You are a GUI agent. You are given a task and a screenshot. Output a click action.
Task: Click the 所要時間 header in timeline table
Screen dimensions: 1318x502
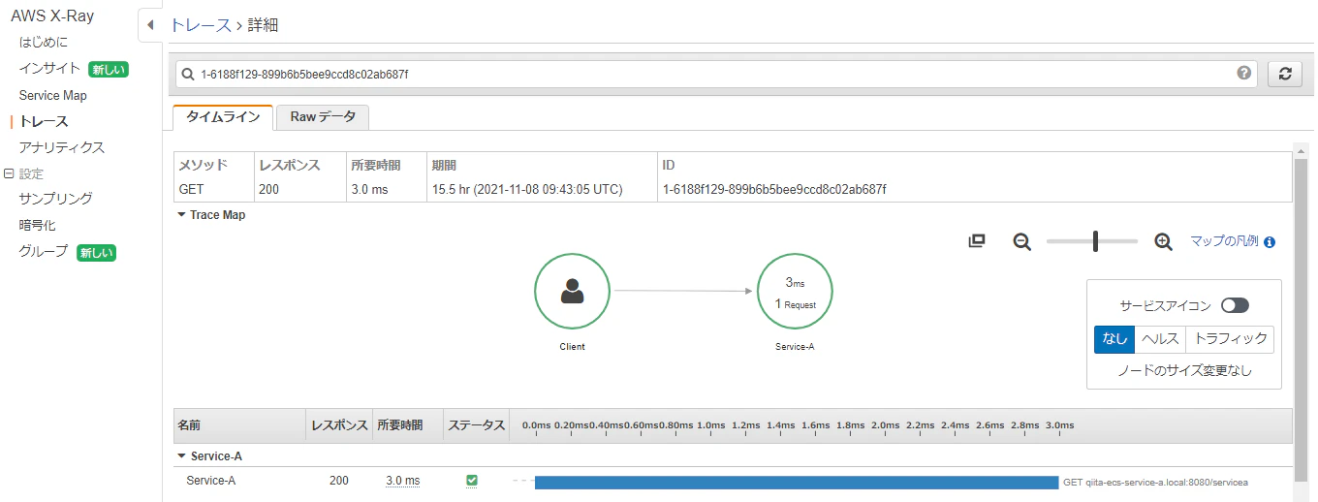coord(400,425)
